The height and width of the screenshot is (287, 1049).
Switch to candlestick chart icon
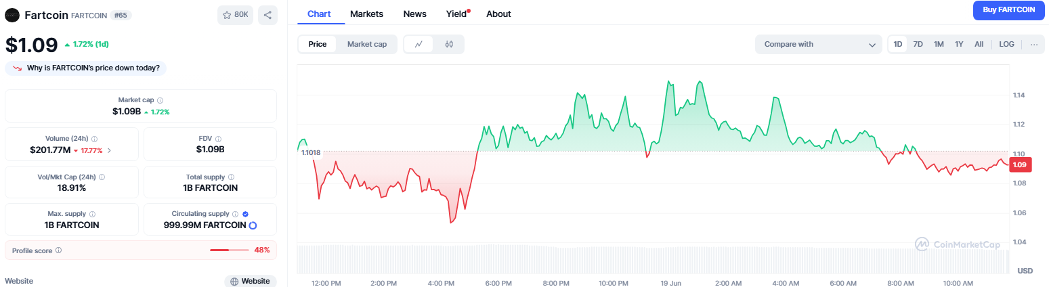pos(448,44)
